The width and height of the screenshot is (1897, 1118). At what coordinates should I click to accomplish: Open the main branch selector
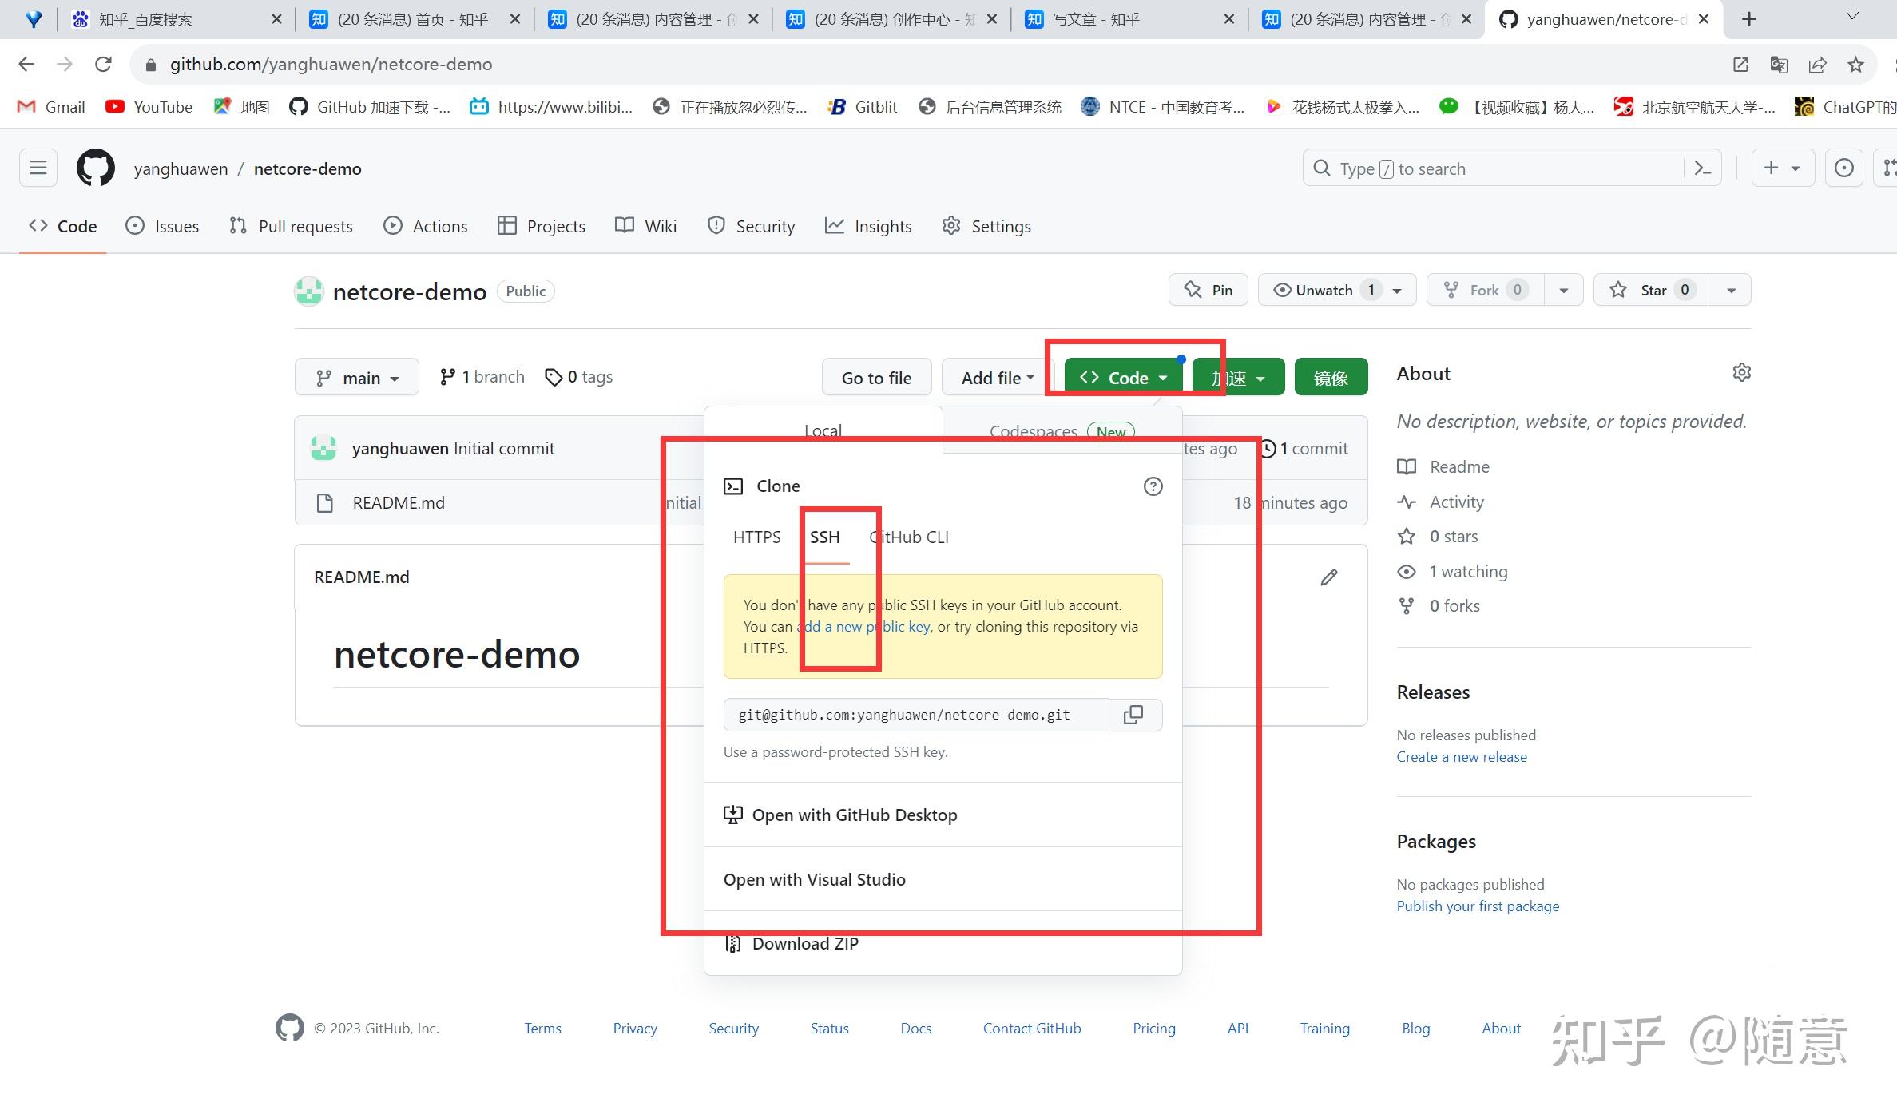356,377
